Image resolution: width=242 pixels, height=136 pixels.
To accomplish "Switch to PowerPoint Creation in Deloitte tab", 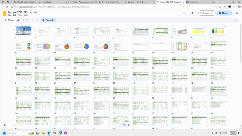I will 25,2.
